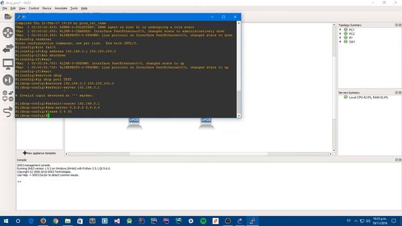Open the project folder icon in GNS3 toolbar
This screenshot has height=226, width=402.
8,17
